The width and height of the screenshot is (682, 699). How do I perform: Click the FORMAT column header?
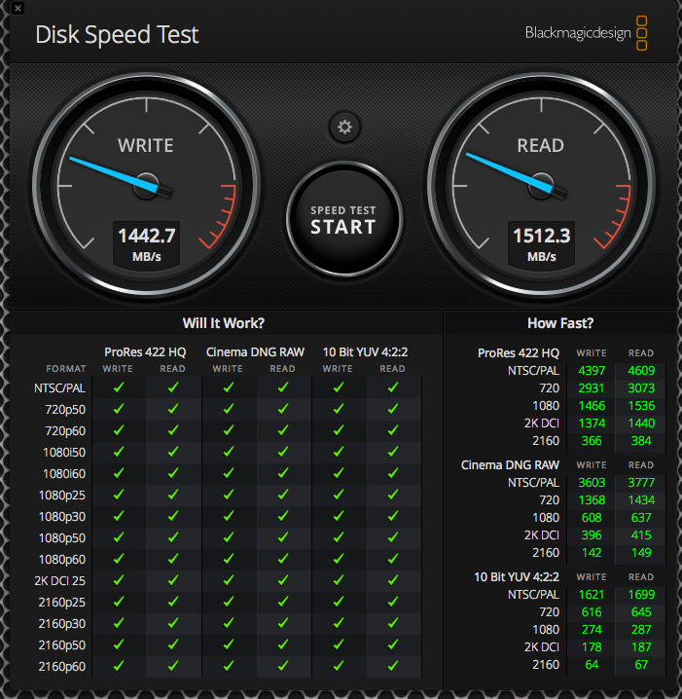tap(66, 369)
